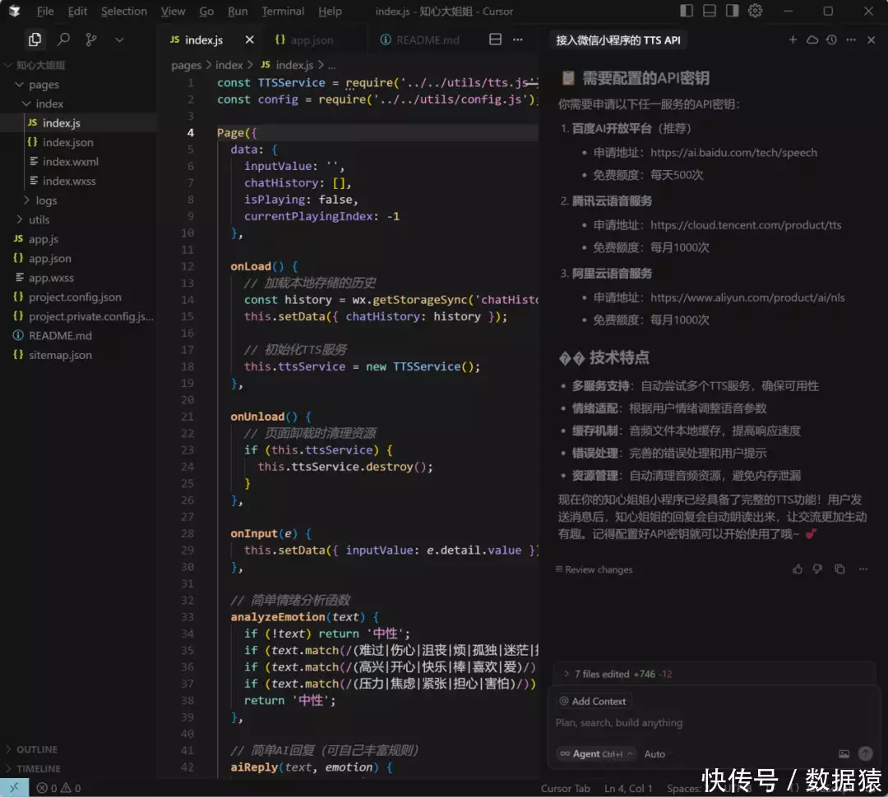
Task: Click Review changes below the response
Action: (594, 569)
